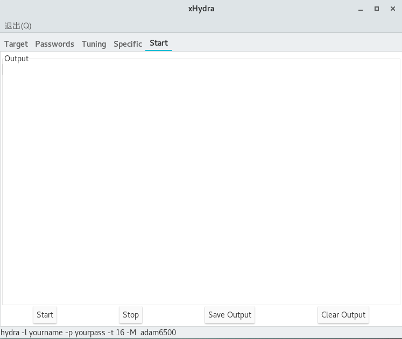Screen dimensions: 402x339
Task: Click empty menu bar area beside 退出(Q)
Action: coord(215,26)
